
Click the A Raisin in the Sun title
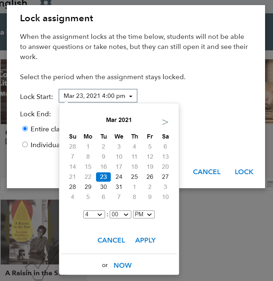click(36, 273)
